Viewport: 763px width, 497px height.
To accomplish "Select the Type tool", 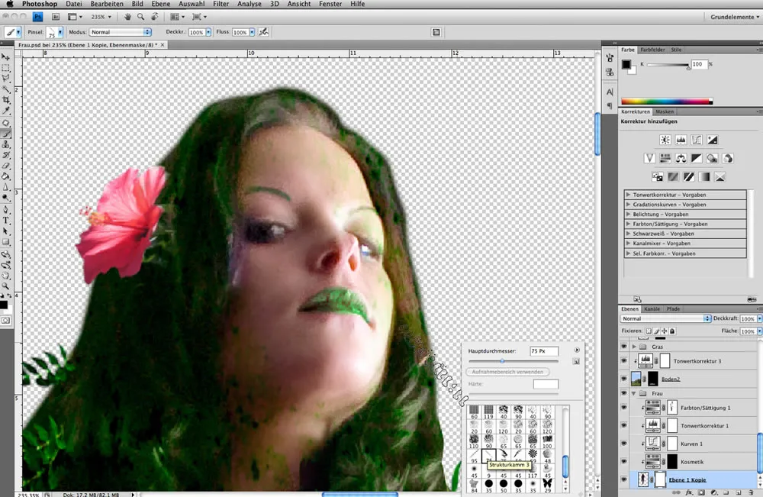I will pyautogui.click(x=5, y=220).
